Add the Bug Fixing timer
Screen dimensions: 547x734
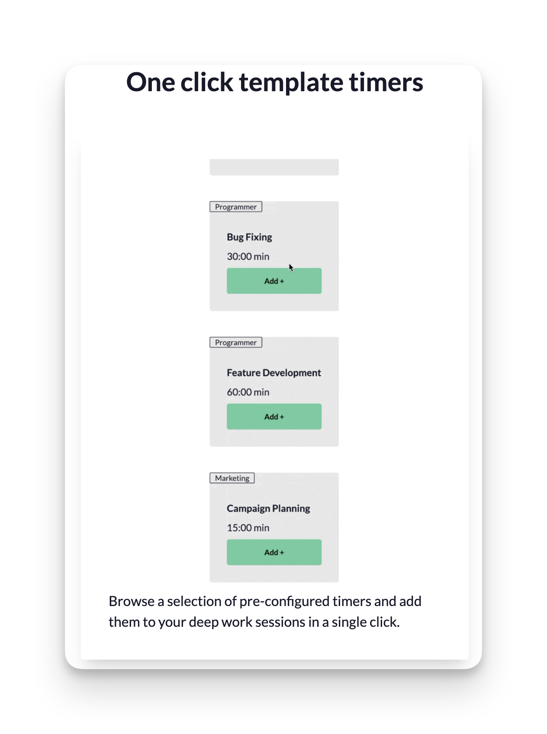click(274, 281)
